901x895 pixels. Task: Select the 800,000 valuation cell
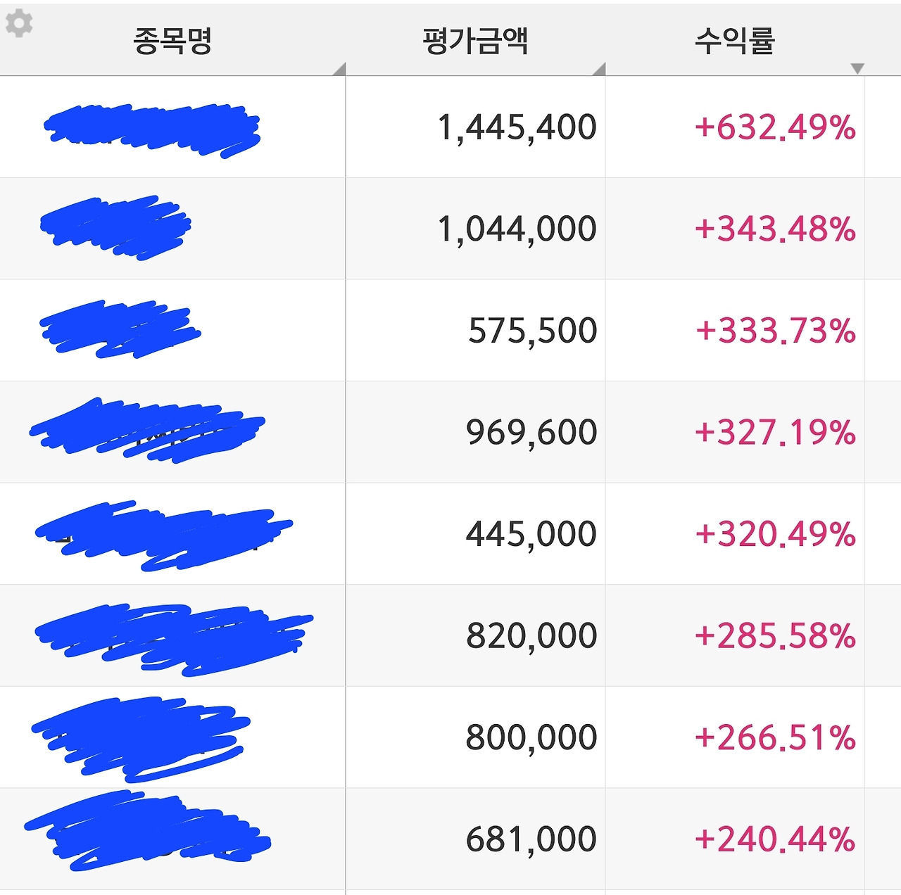(531, 737)
